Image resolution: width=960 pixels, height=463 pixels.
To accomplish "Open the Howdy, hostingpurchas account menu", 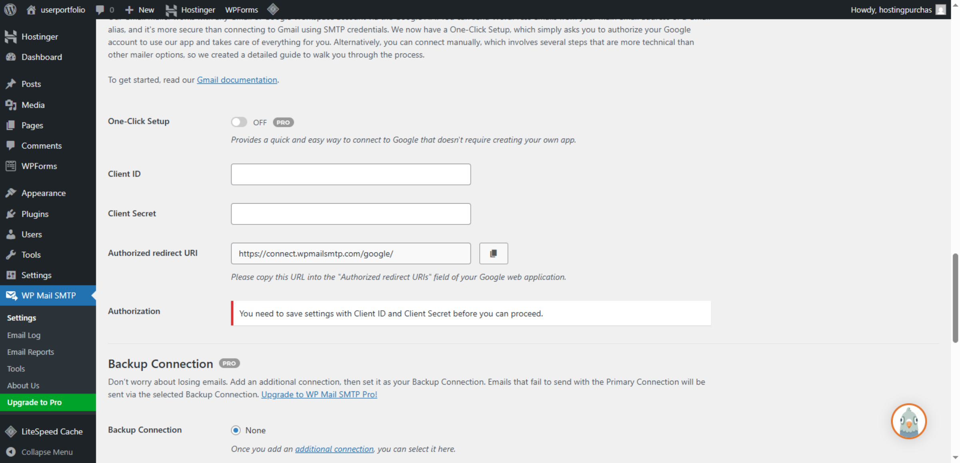I will pyautogui.click(x=892, y=10).
